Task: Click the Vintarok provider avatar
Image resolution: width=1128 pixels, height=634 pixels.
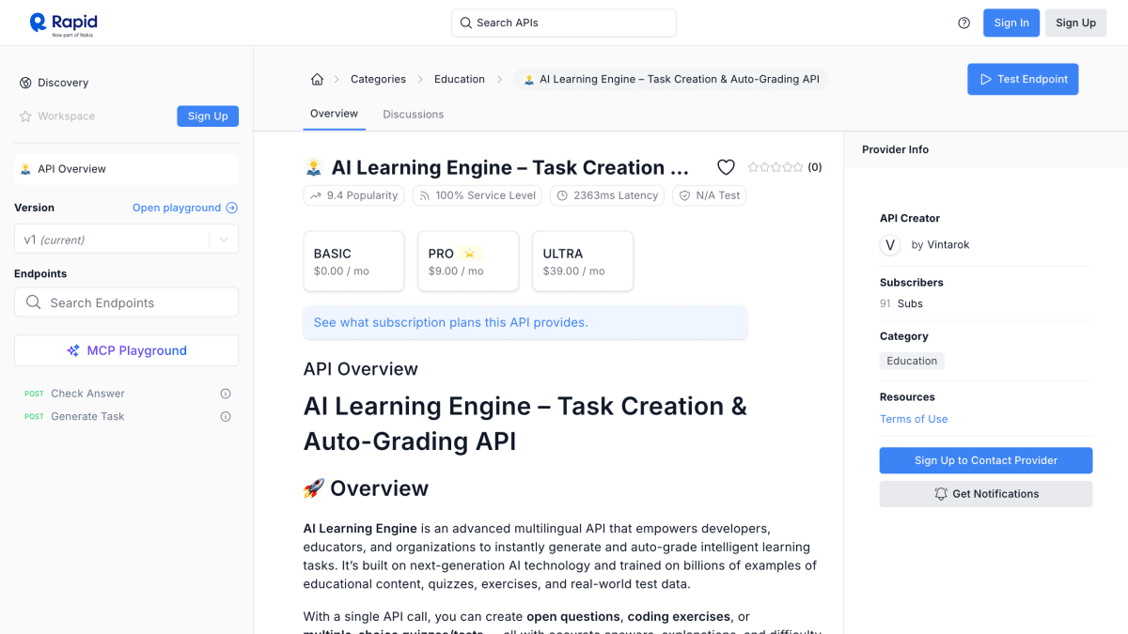Action: pyautogui.click(x=890, y=245)
